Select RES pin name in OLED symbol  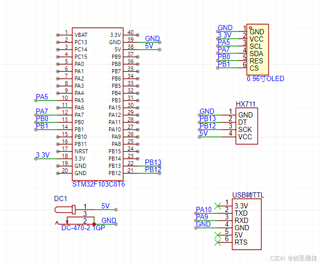pos(256,61)
